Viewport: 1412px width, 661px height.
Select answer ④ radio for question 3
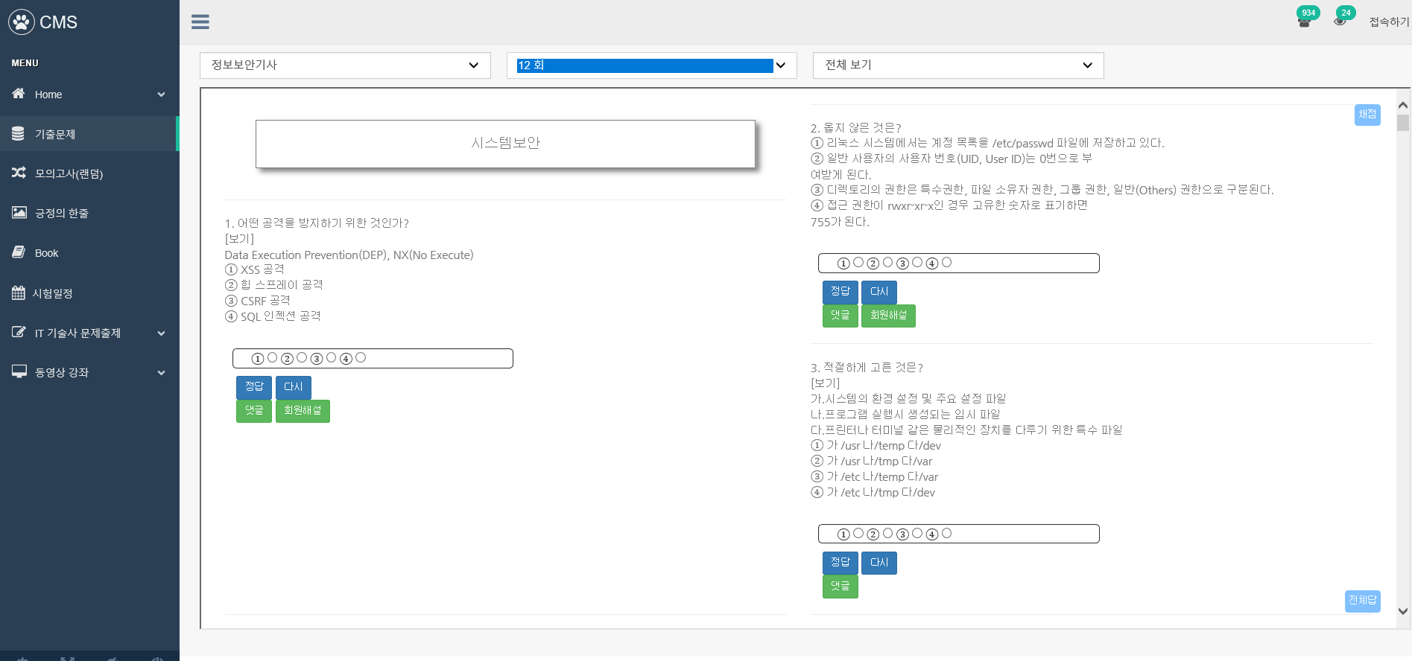pos(946,534)
